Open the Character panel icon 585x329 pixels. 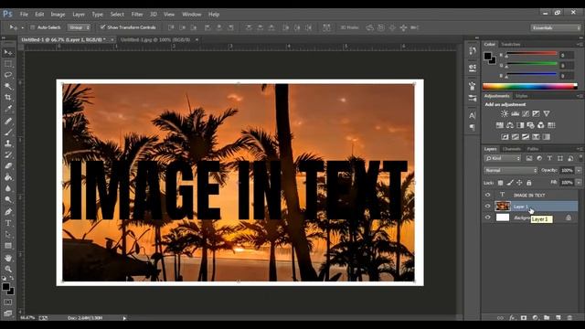click(x=473, y=115)
